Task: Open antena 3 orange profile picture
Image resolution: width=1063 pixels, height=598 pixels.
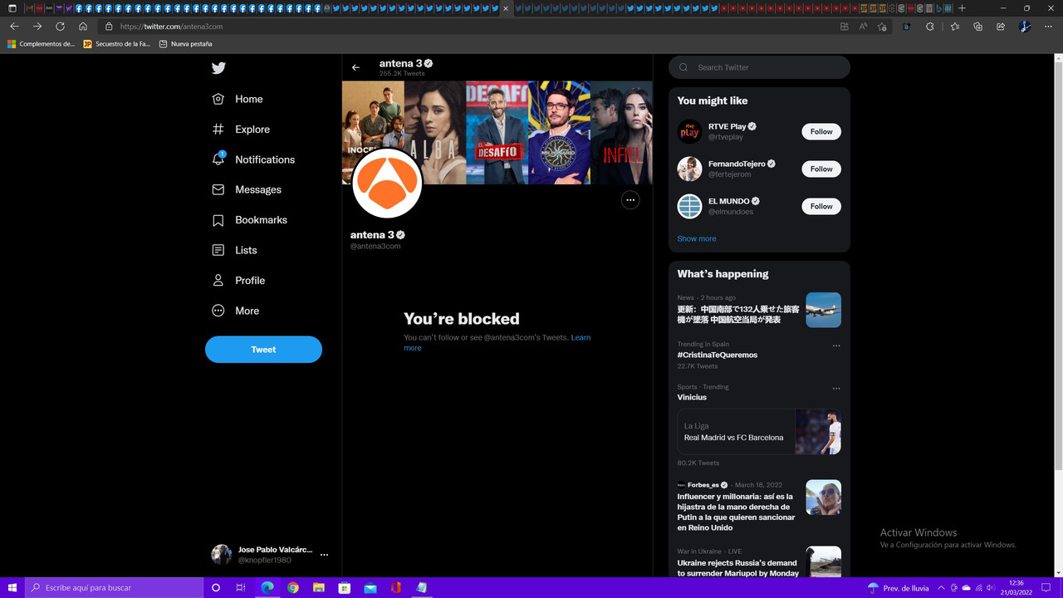Action: [x=387, y=184]
